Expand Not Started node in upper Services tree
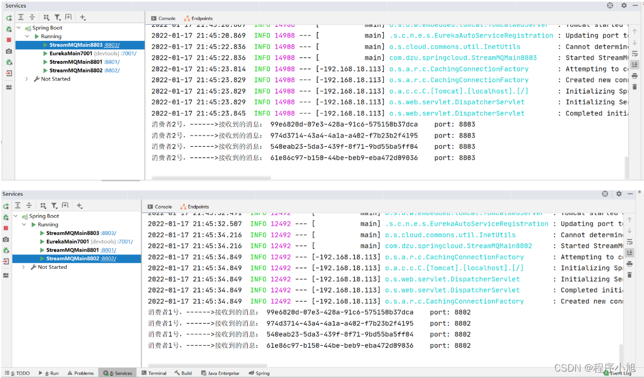The width and height of the screenshot is (644, 378). 27,79
